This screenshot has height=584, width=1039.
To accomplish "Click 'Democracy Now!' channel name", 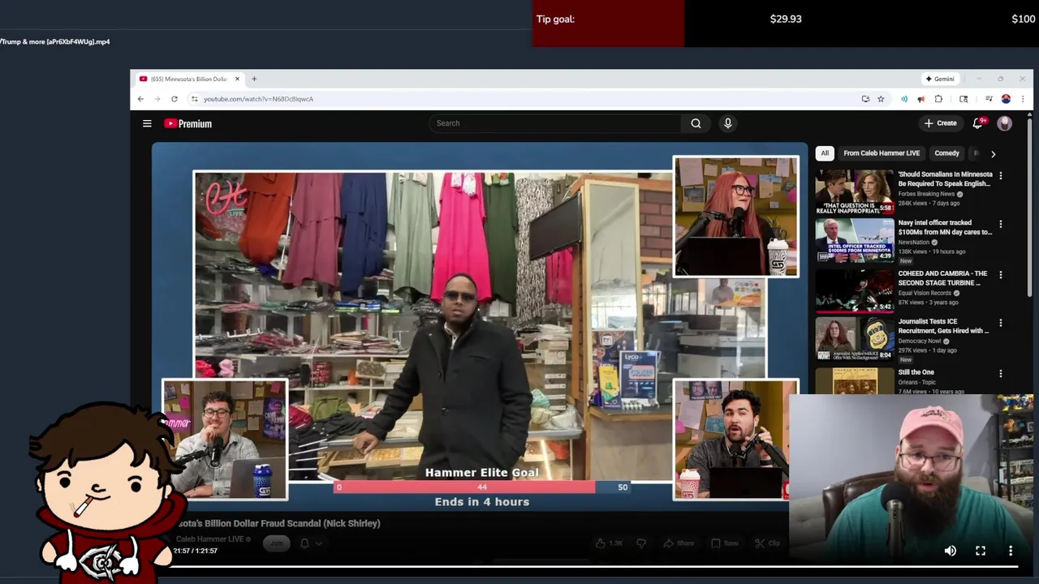I will click(919, 341).
